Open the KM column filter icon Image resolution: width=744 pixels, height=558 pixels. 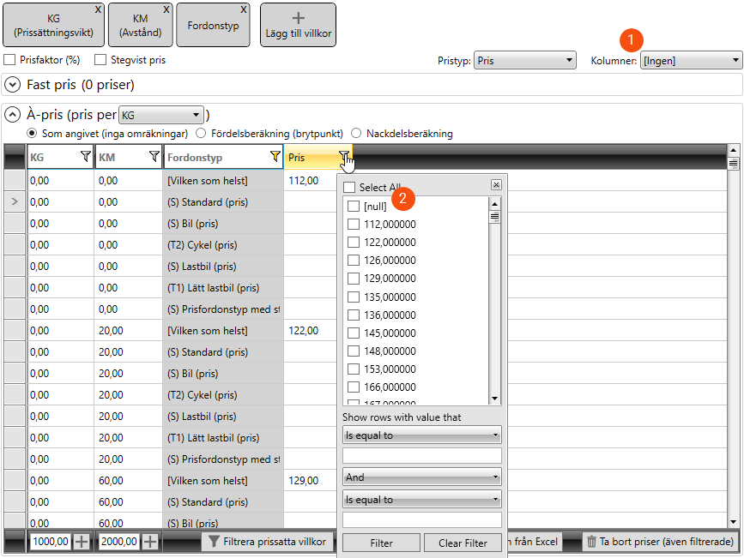click(154, 157)
